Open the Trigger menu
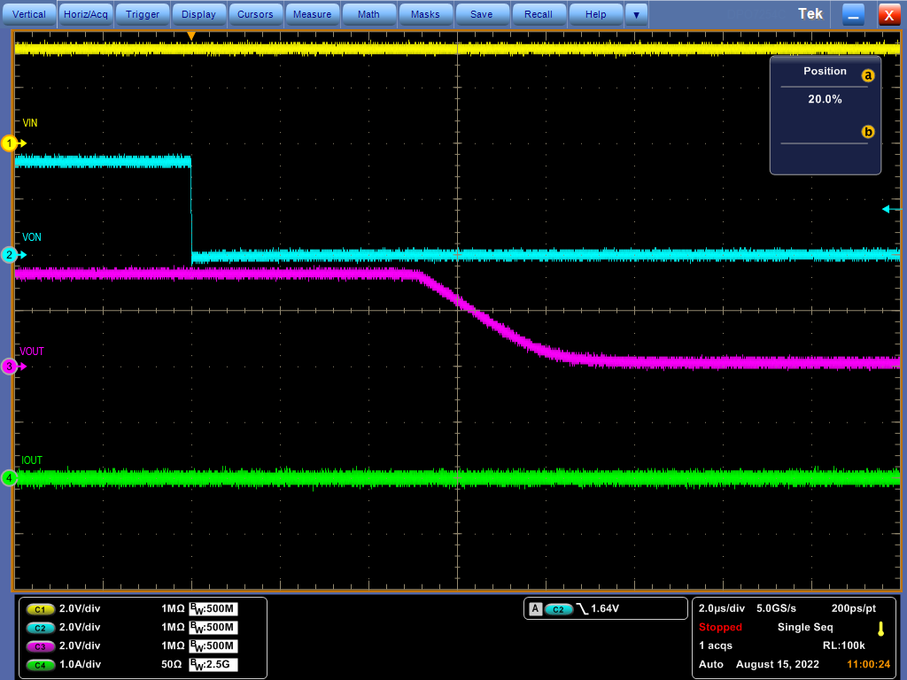 [143, 14]
